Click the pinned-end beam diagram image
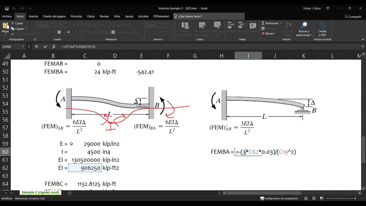Image resolution: width=366 pixels, height=206 pixels. (263, 112)
